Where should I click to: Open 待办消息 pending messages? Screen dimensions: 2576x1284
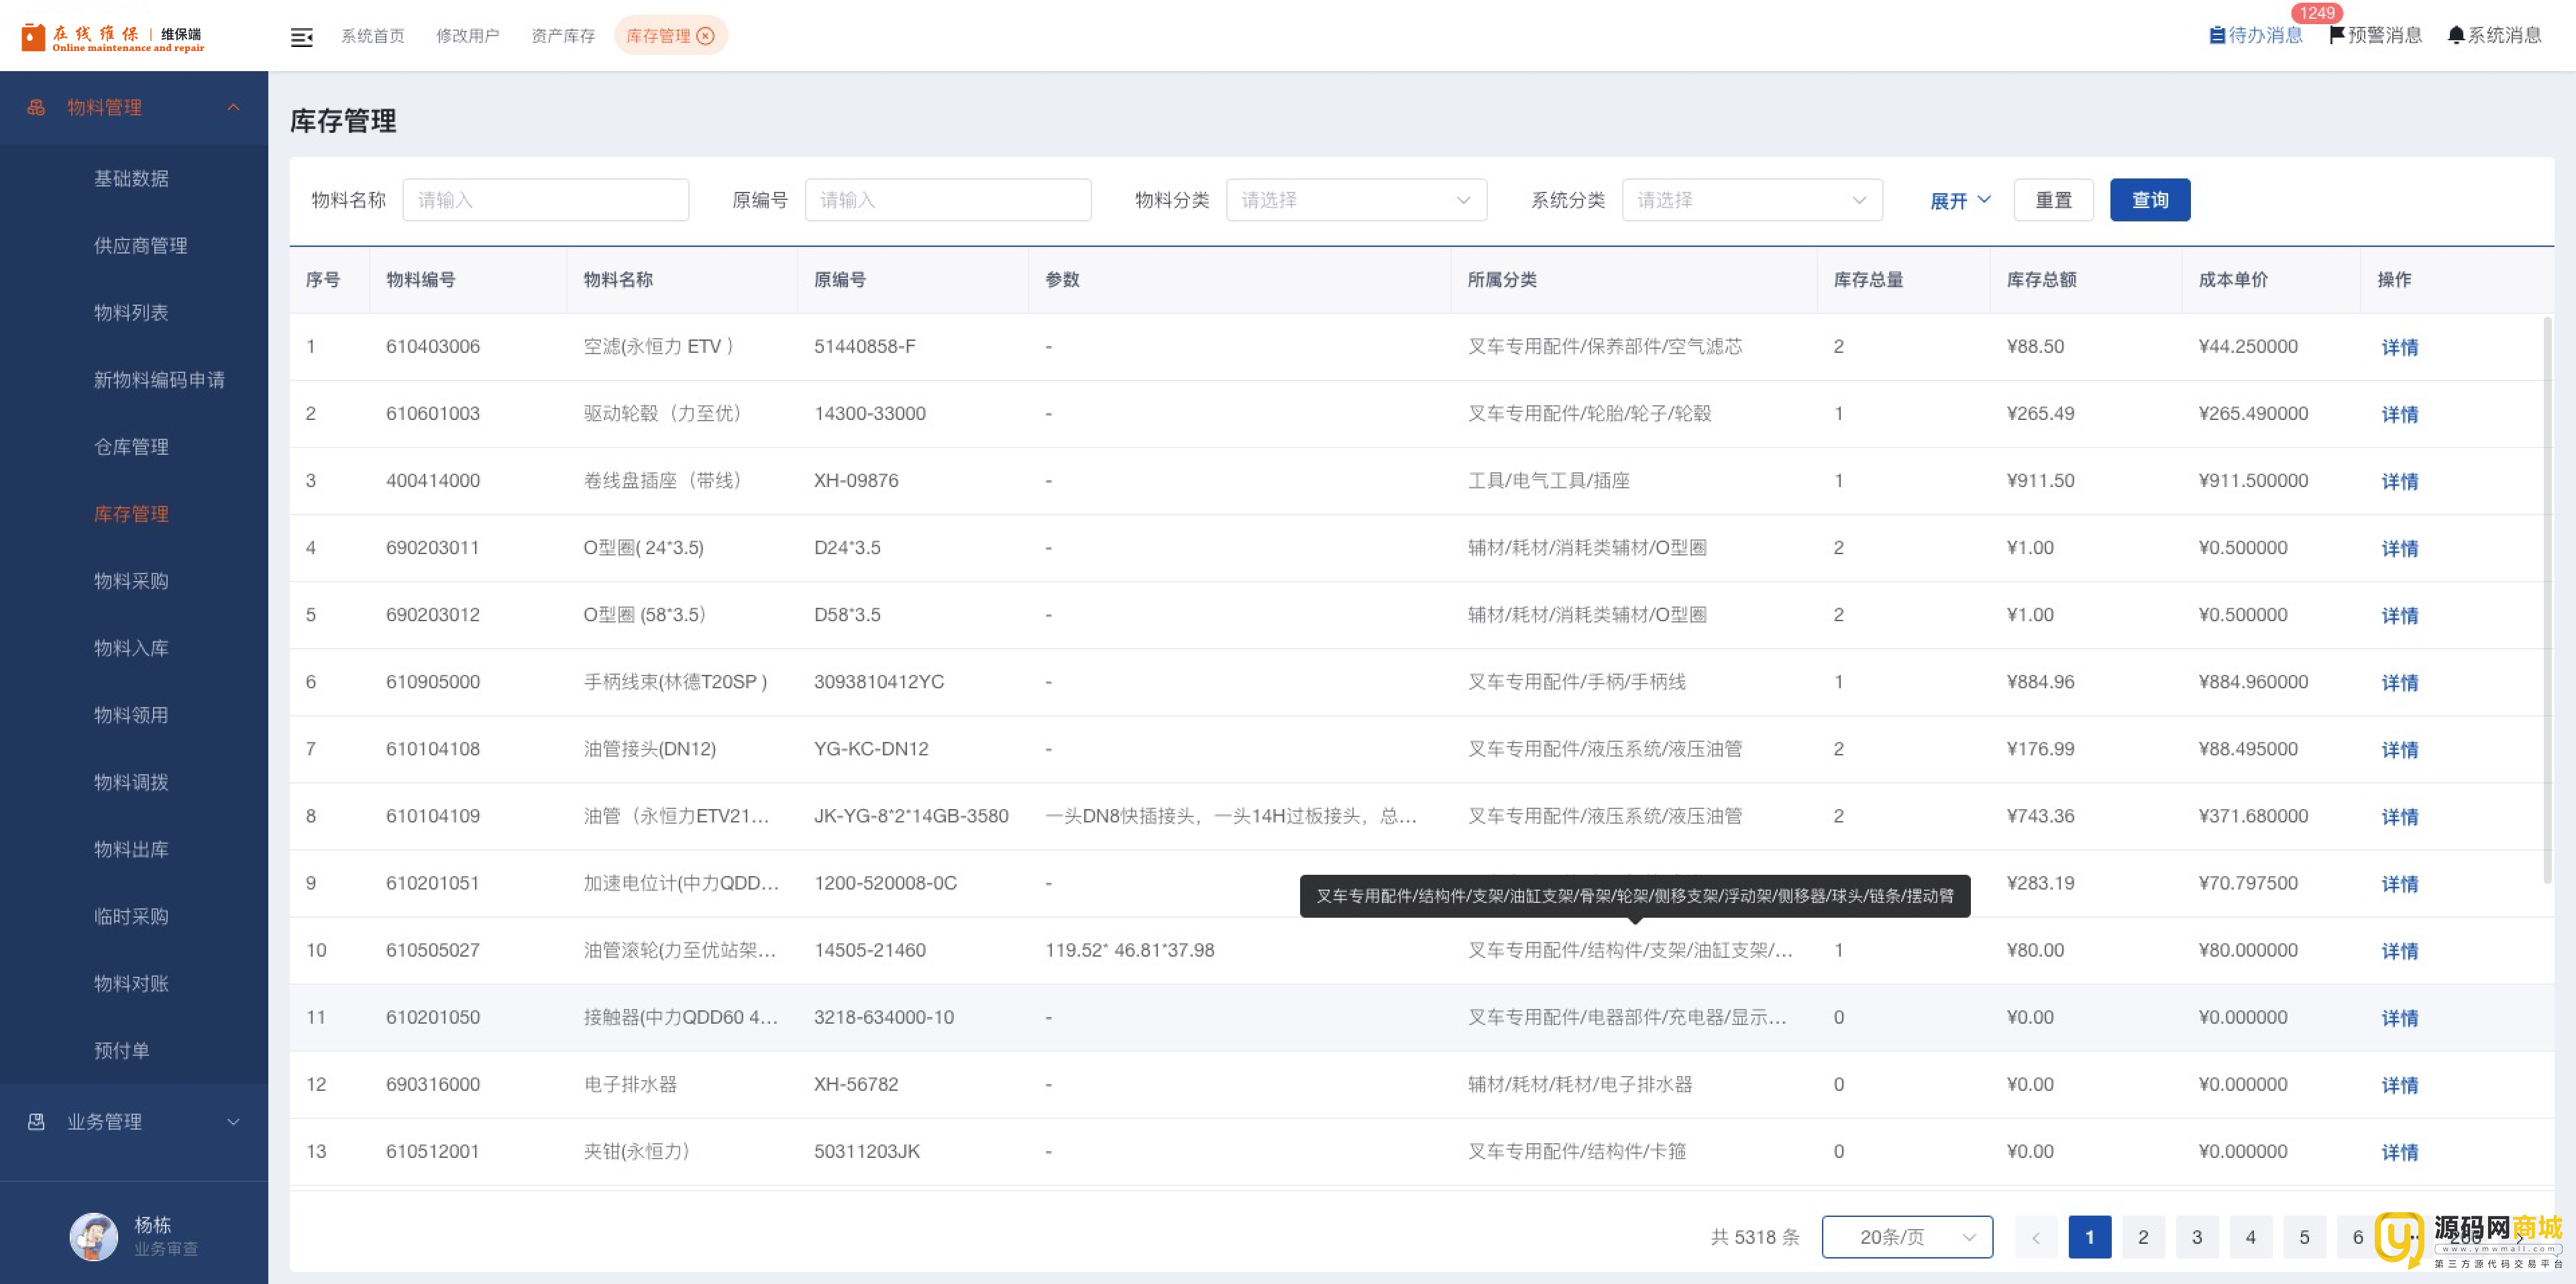[x=2255, y=35]
